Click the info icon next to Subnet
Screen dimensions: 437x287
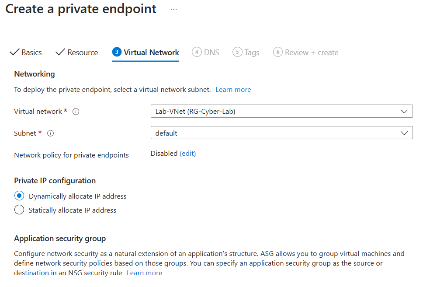pos(50,133)
